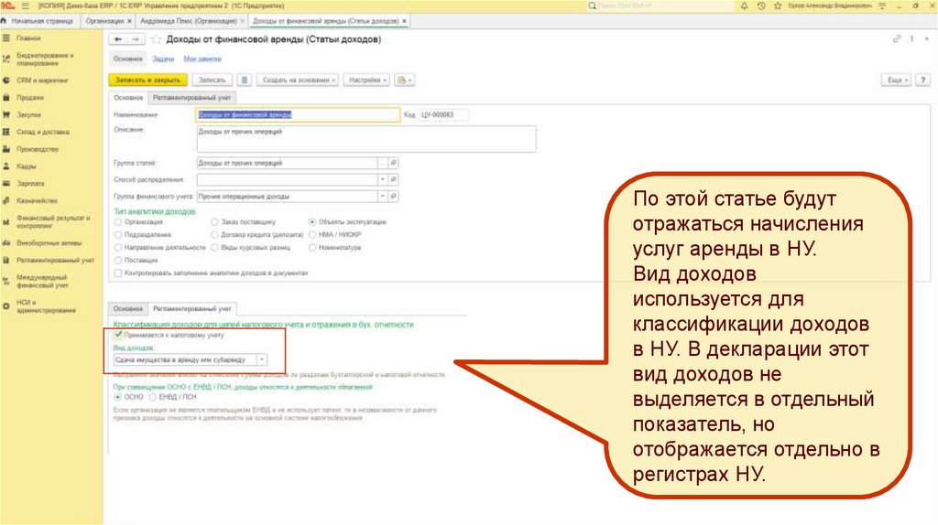Open the history clock icon

pos(761,5)
